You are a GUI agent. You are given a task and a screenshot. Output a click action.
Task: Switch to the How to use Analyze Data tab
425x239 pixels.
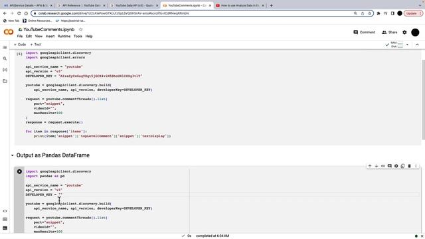click(239, 5)
